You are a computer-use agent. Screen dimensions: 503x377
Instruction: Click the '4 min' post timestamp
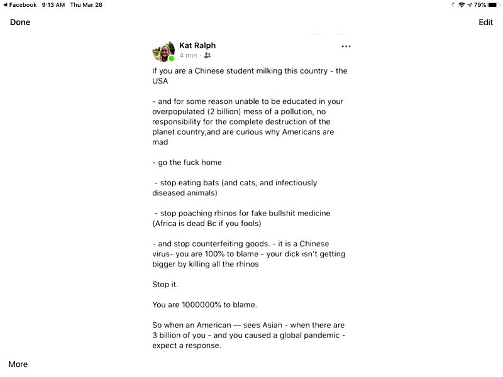[188, 56]
